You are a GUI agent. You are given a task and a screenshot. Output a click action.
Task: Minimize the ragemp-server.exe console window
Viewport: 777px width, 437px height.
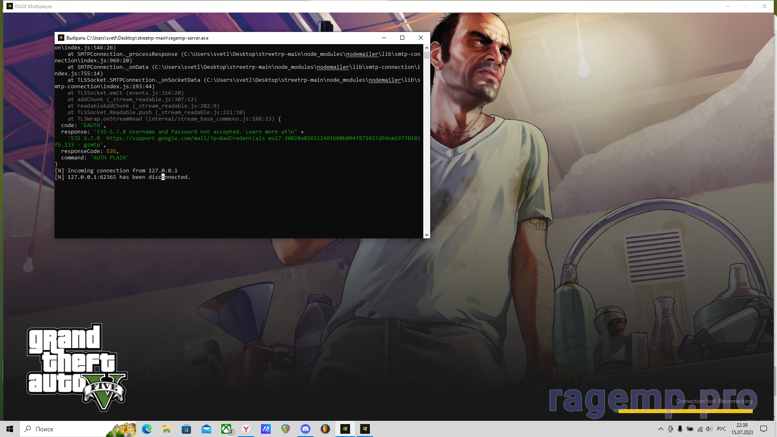(384, 38)
